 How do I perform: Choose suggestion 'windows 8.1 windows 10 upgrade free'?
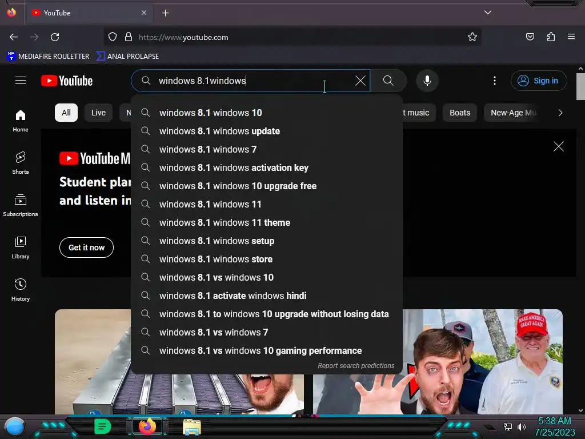(x=267, y=186)
